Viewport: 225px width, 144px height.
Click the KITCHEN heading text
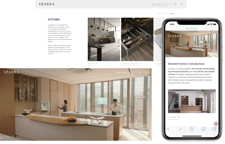54,20
